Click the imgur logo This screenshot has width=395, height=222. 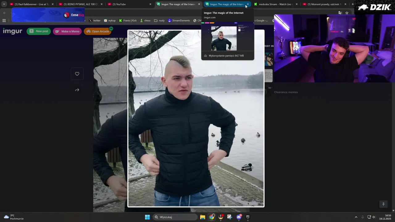click(13, 31)
